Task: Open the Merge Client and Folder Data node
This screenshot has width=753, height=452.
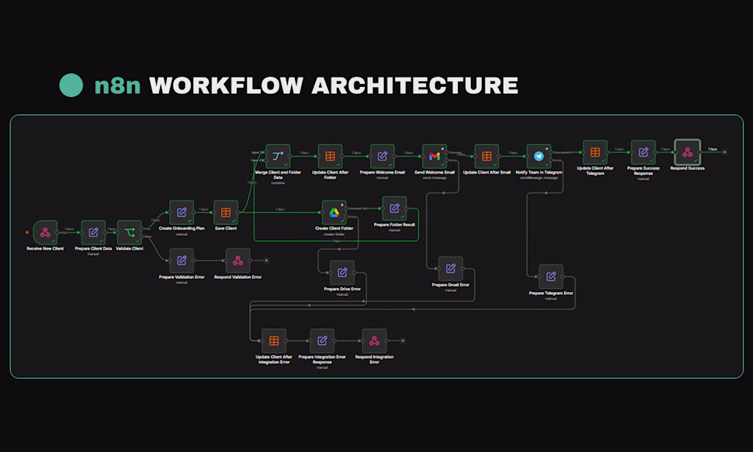Action: pyautogui.click(x=278, y=157)
